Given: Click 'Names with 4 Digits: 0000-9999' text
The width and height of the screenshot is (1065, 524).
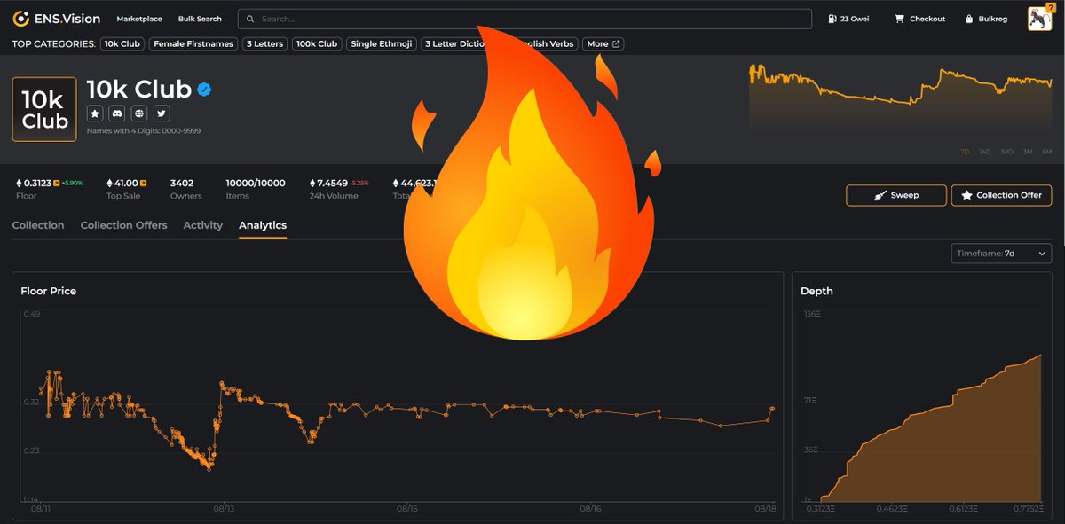Looking at the screenshot, I should click(143, 131).
